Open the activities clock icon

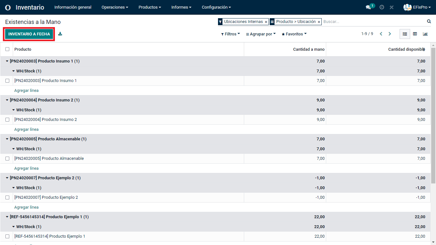pyautogui.click(x=382, y=7)
